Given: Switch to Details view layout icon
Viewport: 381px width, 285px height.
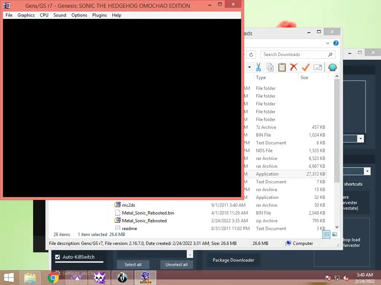Looking at the screenshot, I should 326,234.
